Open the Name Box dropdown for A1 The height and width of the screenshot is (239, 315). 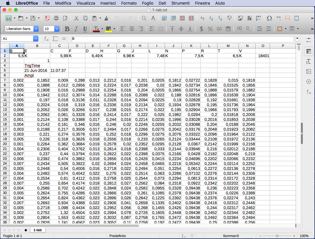point(36,39)
